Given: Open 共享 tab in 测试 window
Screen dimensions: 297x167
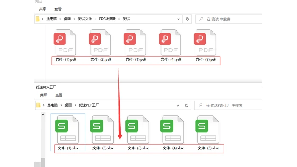Looking at the screenshot, I should [x=42, y=9].
